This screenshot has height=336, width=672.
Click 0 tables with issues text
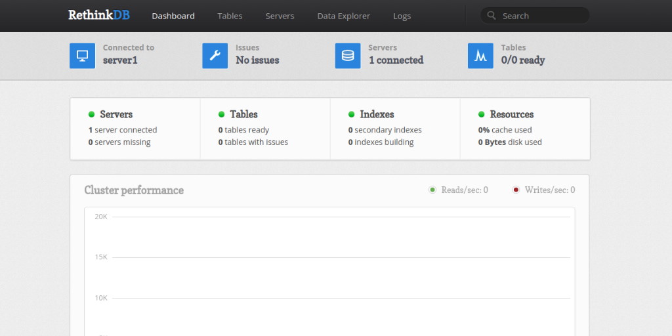pos(253,142)
